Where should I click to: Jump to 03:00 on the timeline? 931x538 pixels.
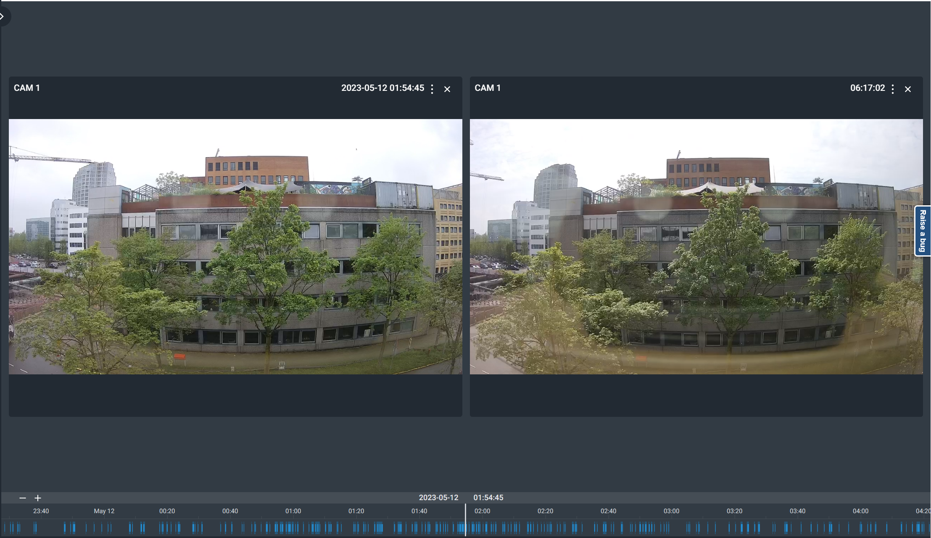click(671, 511)
